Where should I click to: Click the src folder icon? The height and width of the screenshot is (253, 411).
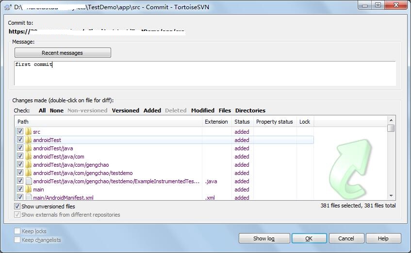click(28, 131)
